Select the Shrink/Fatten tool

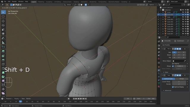pos(3,89)
